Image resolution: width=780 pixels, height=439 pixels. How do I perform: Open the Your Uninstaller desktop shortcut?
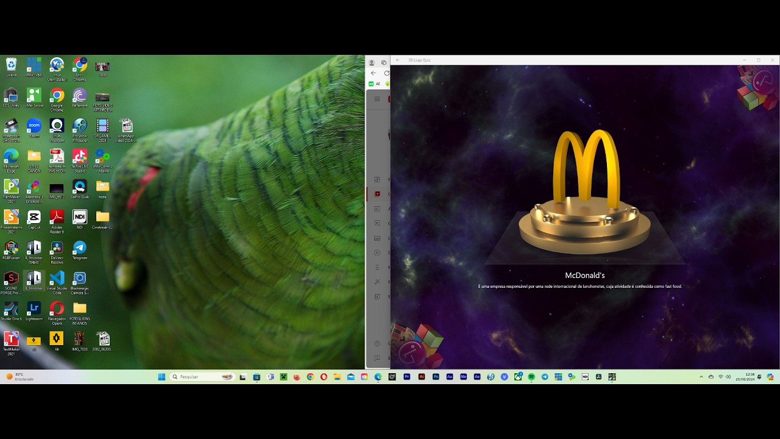click(57, 68)
